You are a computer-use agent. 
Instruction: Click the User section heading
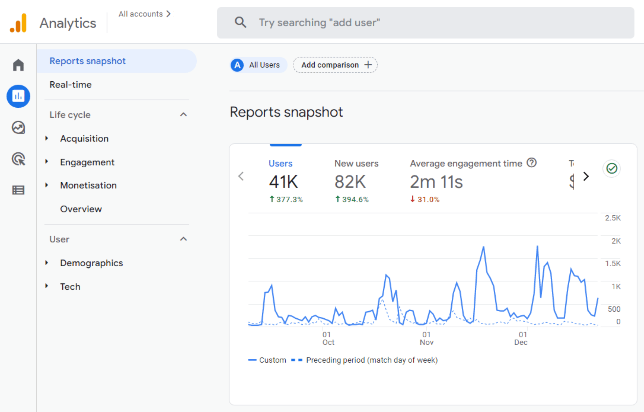pyautogui.click(x=59, y=239)
